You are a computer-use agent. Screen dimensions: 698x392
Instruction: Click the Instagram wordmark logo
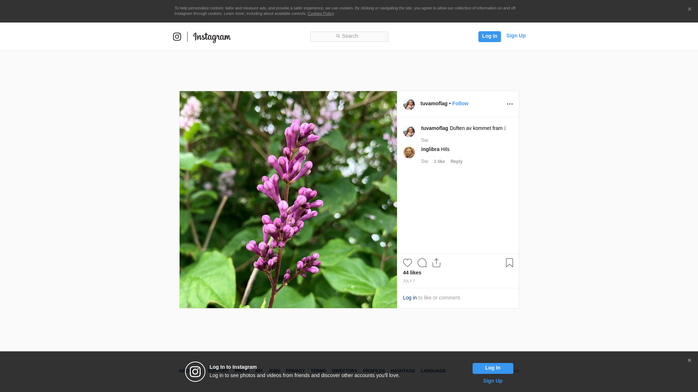(x=212, y=37)
